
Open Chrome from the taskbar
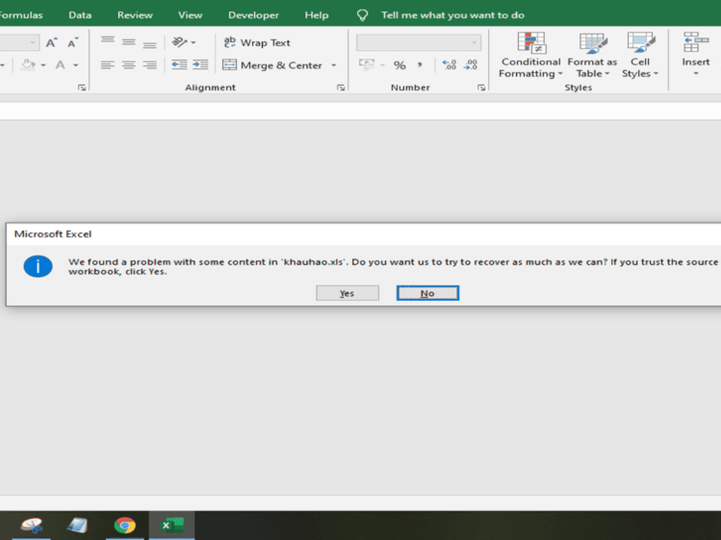pyautogui.click(x=125, y=525)
